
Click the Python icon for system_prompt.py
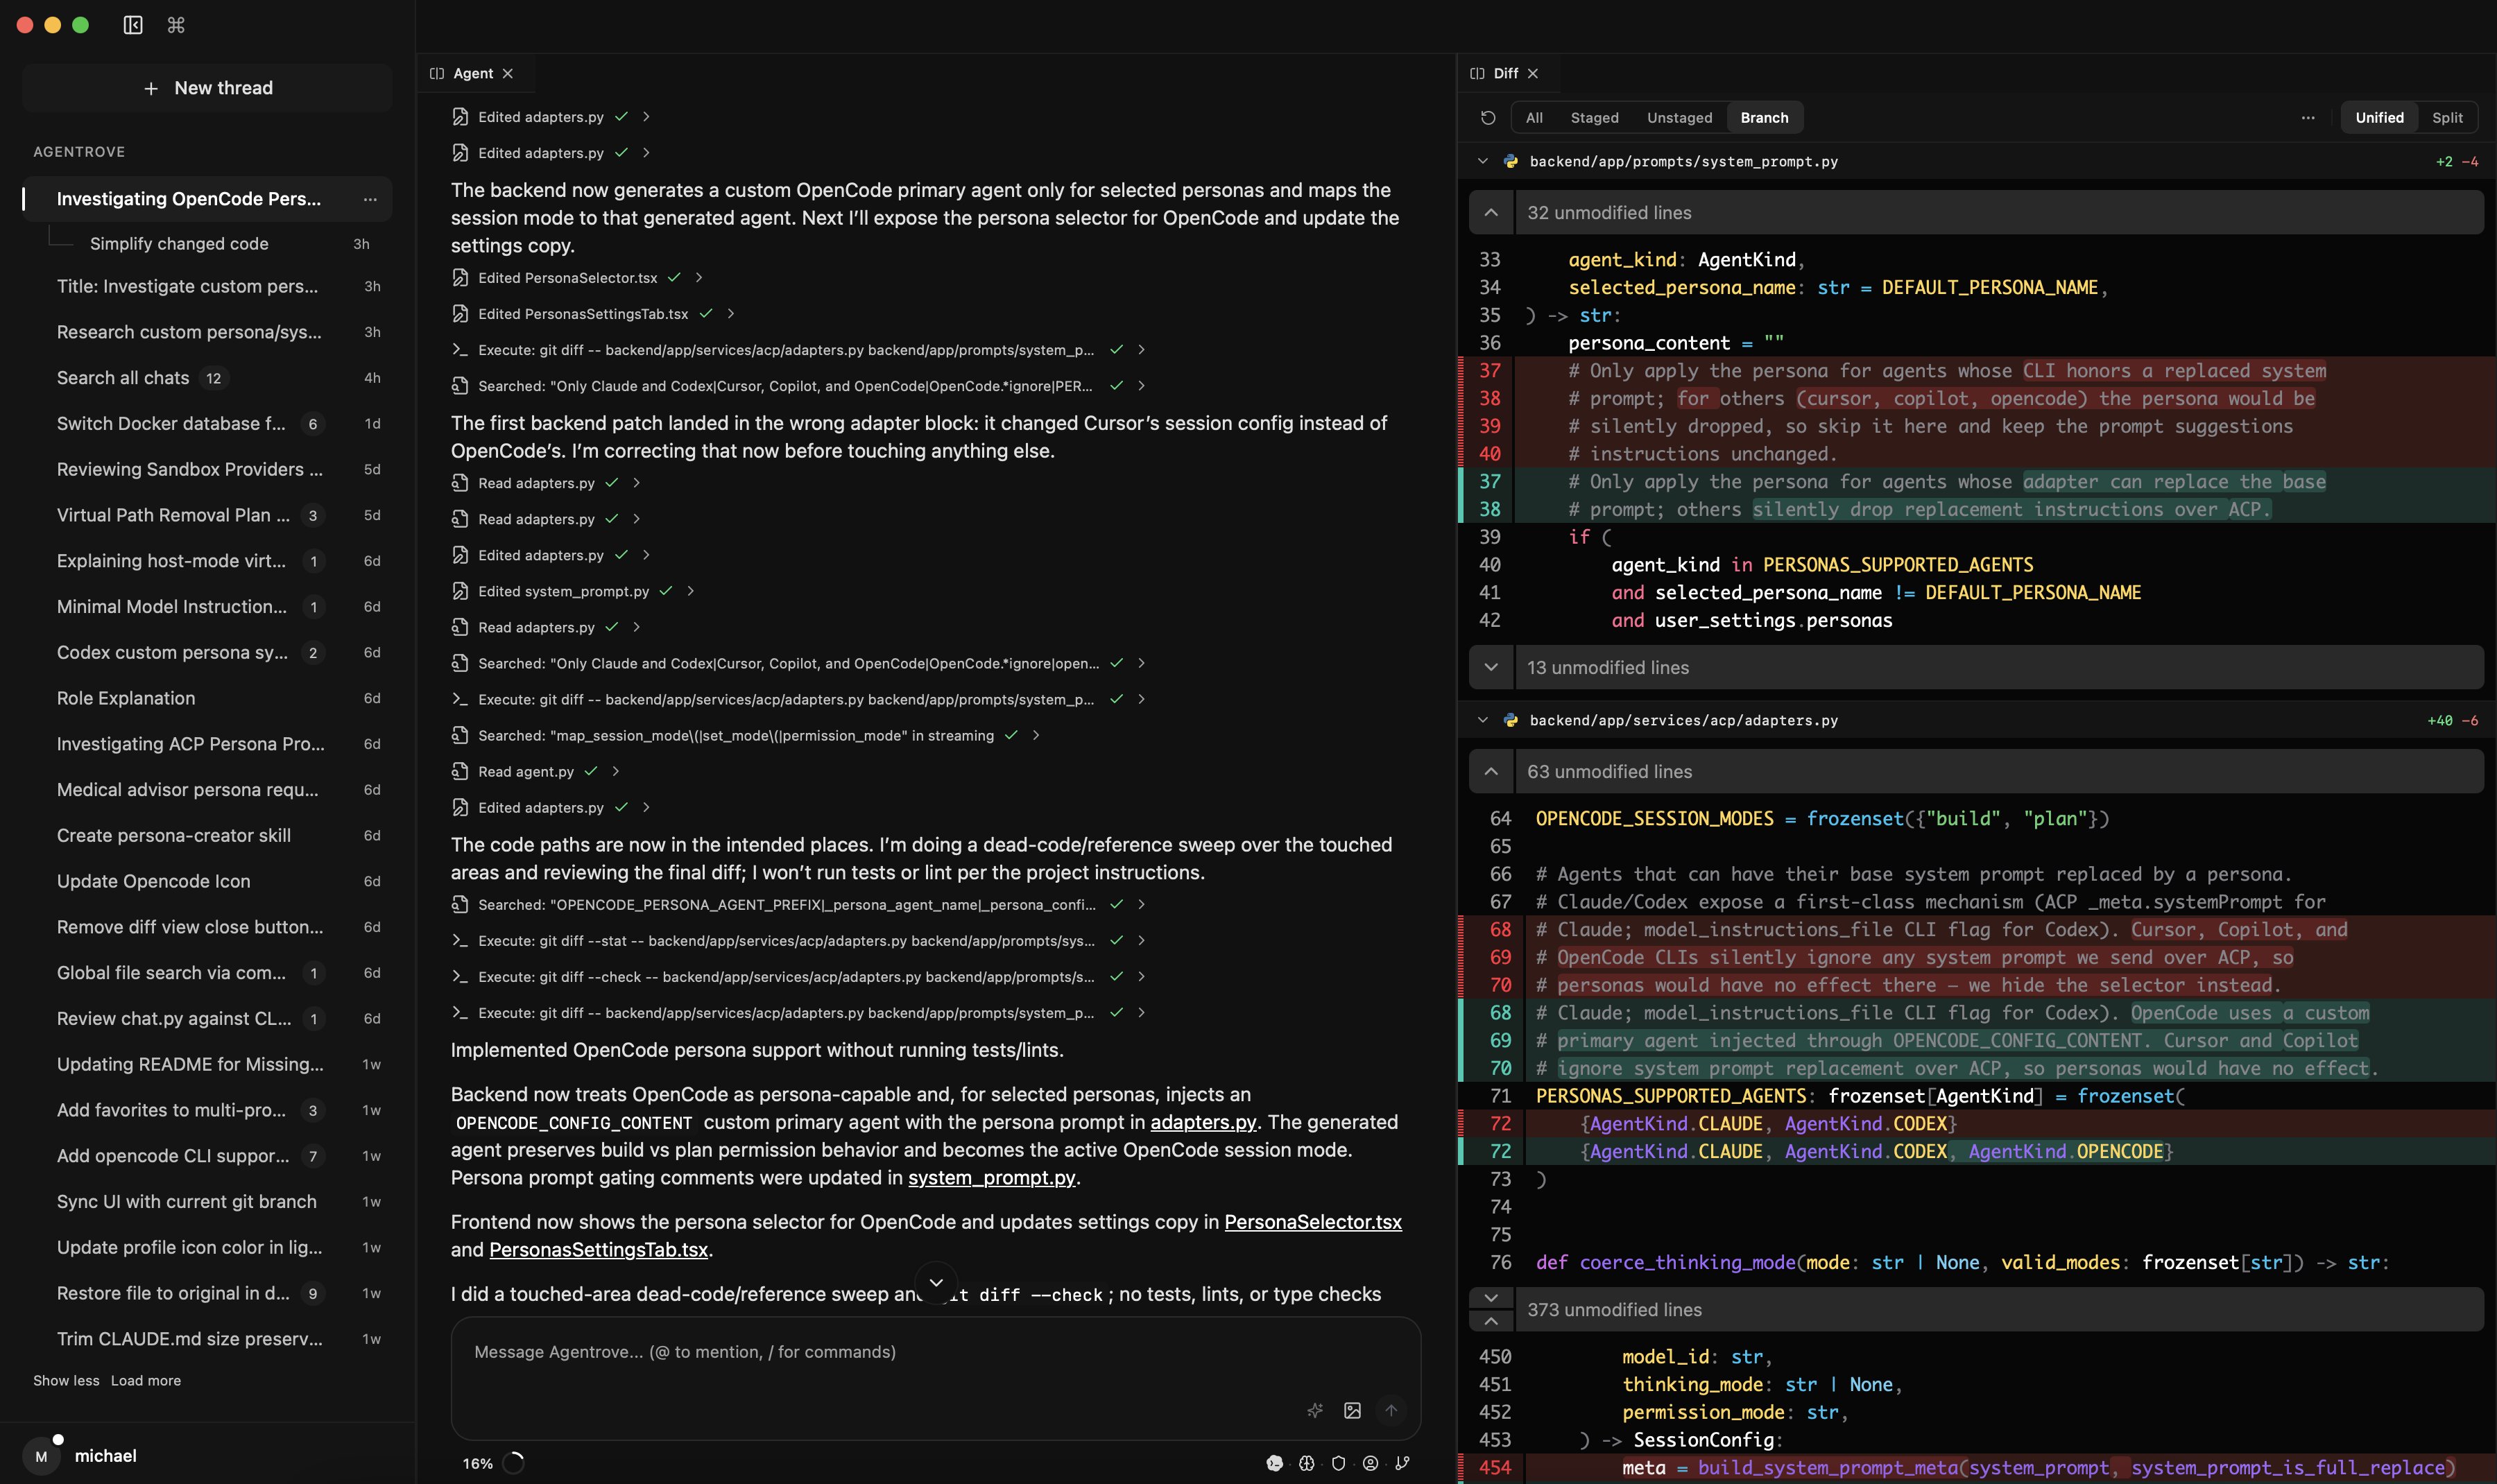1511,161
